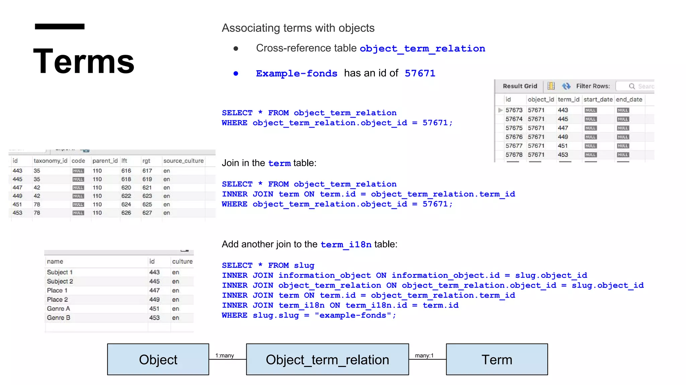Click the 'SELECT * FROM slug' query line
The height and width of the screenshot is (385, 686).
click(x=268, y=265)
